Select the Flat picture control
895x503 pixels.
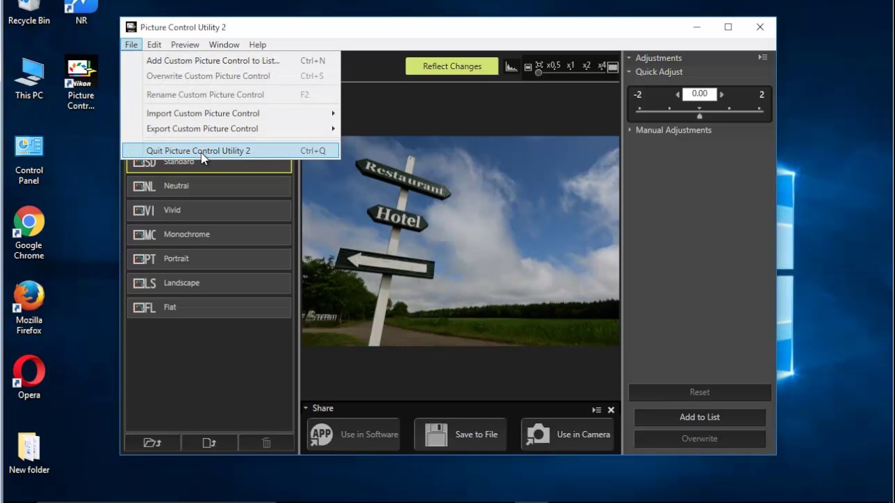tap(209, 307)
